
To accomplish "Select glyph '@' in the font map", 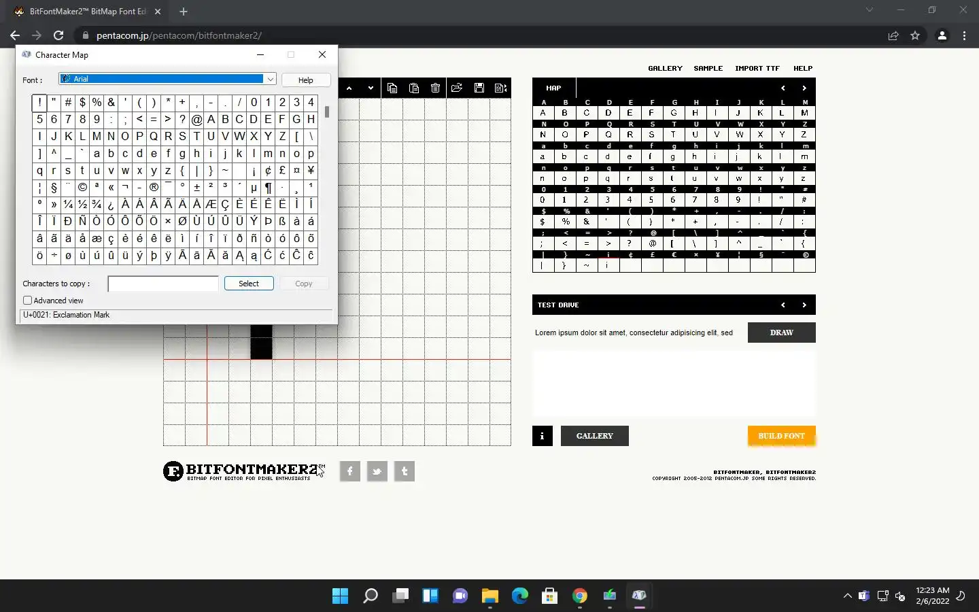I will 652,243.
